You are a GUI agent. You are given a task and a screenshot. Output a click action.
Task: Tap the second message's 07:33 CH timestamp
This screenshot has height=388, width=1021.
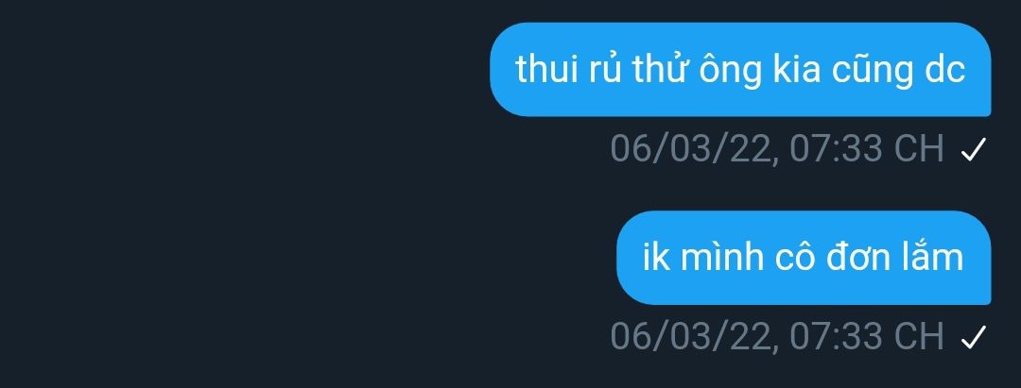pos(866,336)
